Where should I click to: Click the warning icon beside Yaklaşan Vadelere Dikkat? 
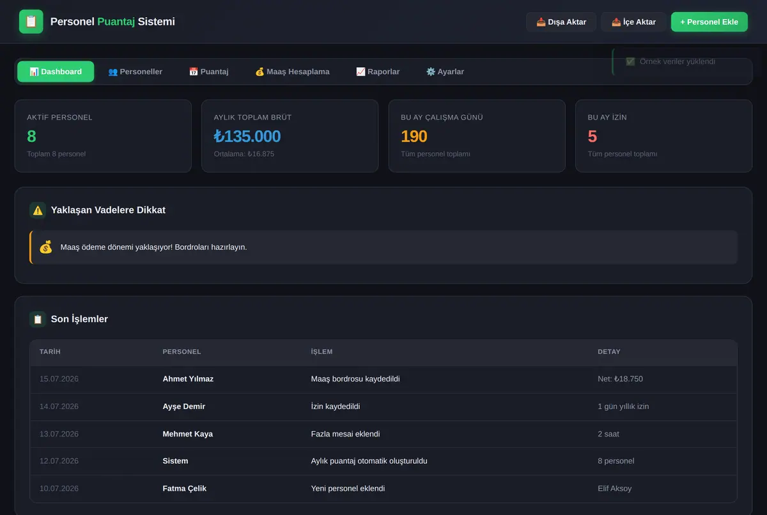pos(38,210)
